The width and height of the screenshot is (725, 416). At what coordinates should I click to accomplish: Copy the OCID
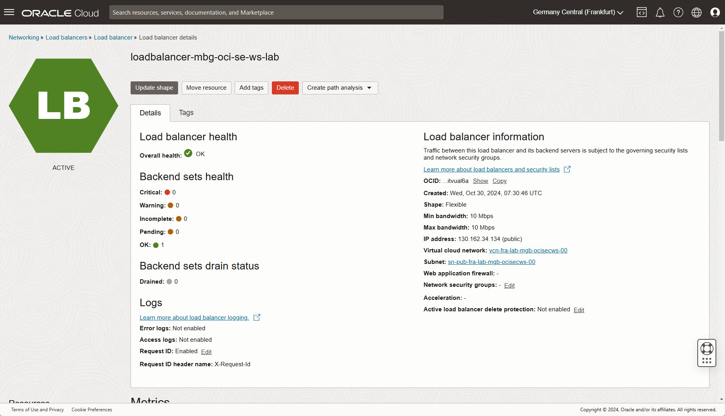click(499, 181)
